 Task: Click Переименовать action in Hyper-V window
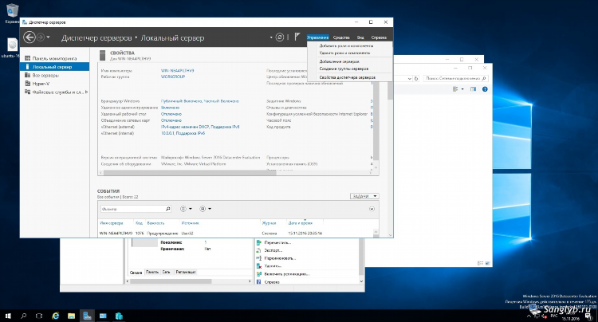[280, 258]
